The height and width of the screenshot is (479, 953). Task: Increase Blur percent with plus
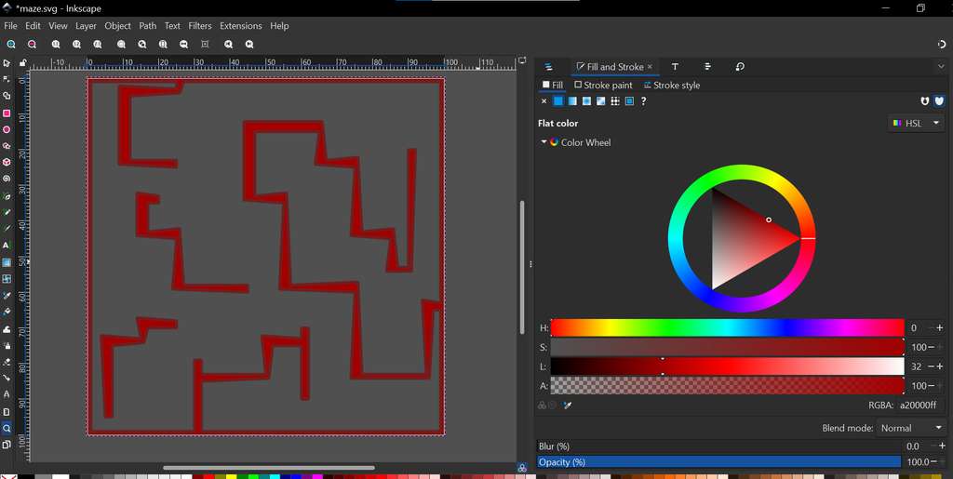click(942, 446)
